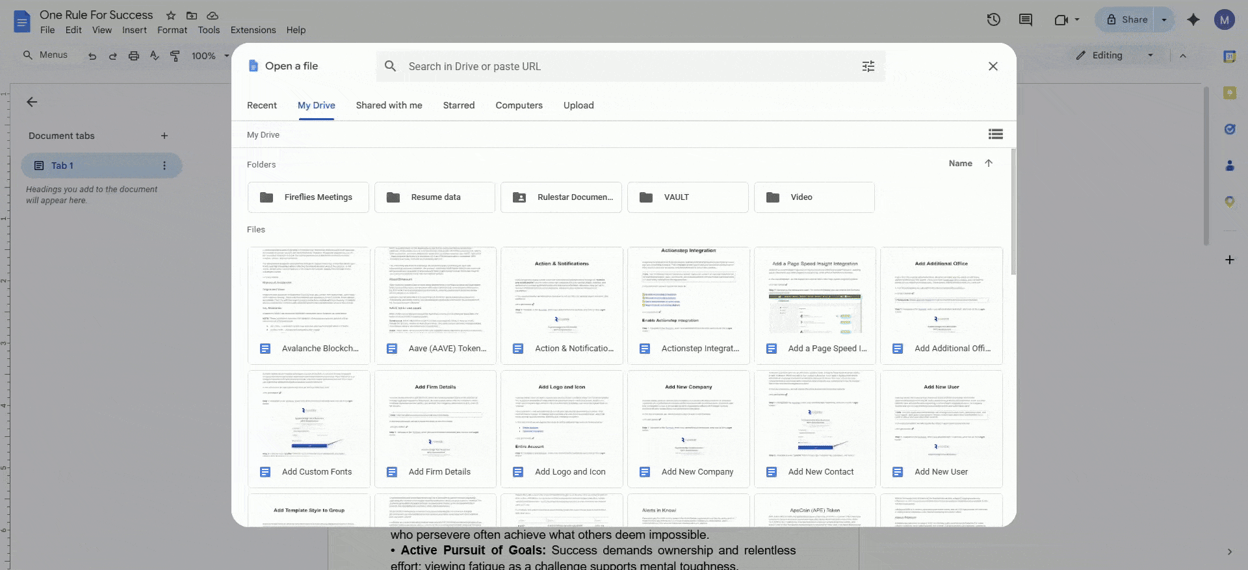Start a video call with camera icon

[1061, 19]
